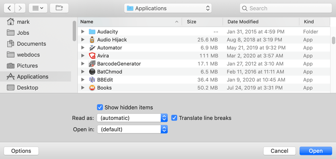
Task: Go forward with the right chevron button
Action: coord(20,8)
